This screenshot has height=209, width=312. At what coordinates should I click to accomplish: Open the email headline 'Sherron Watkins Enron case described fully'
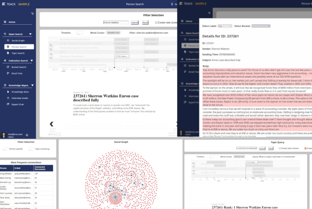coord(106,98)
